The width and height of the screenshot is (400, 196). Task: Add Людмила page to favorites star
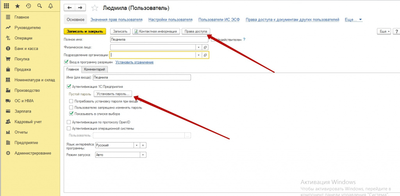pyautogui.click(x=95, y=8)
